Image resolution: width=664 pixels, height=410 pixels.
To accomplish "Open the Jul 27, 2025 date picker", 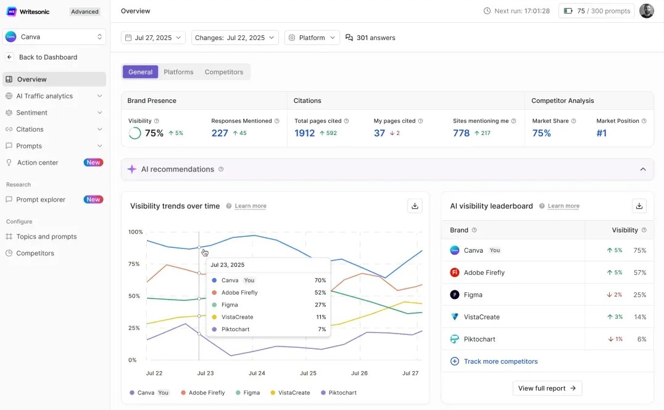I will [152, 37].
